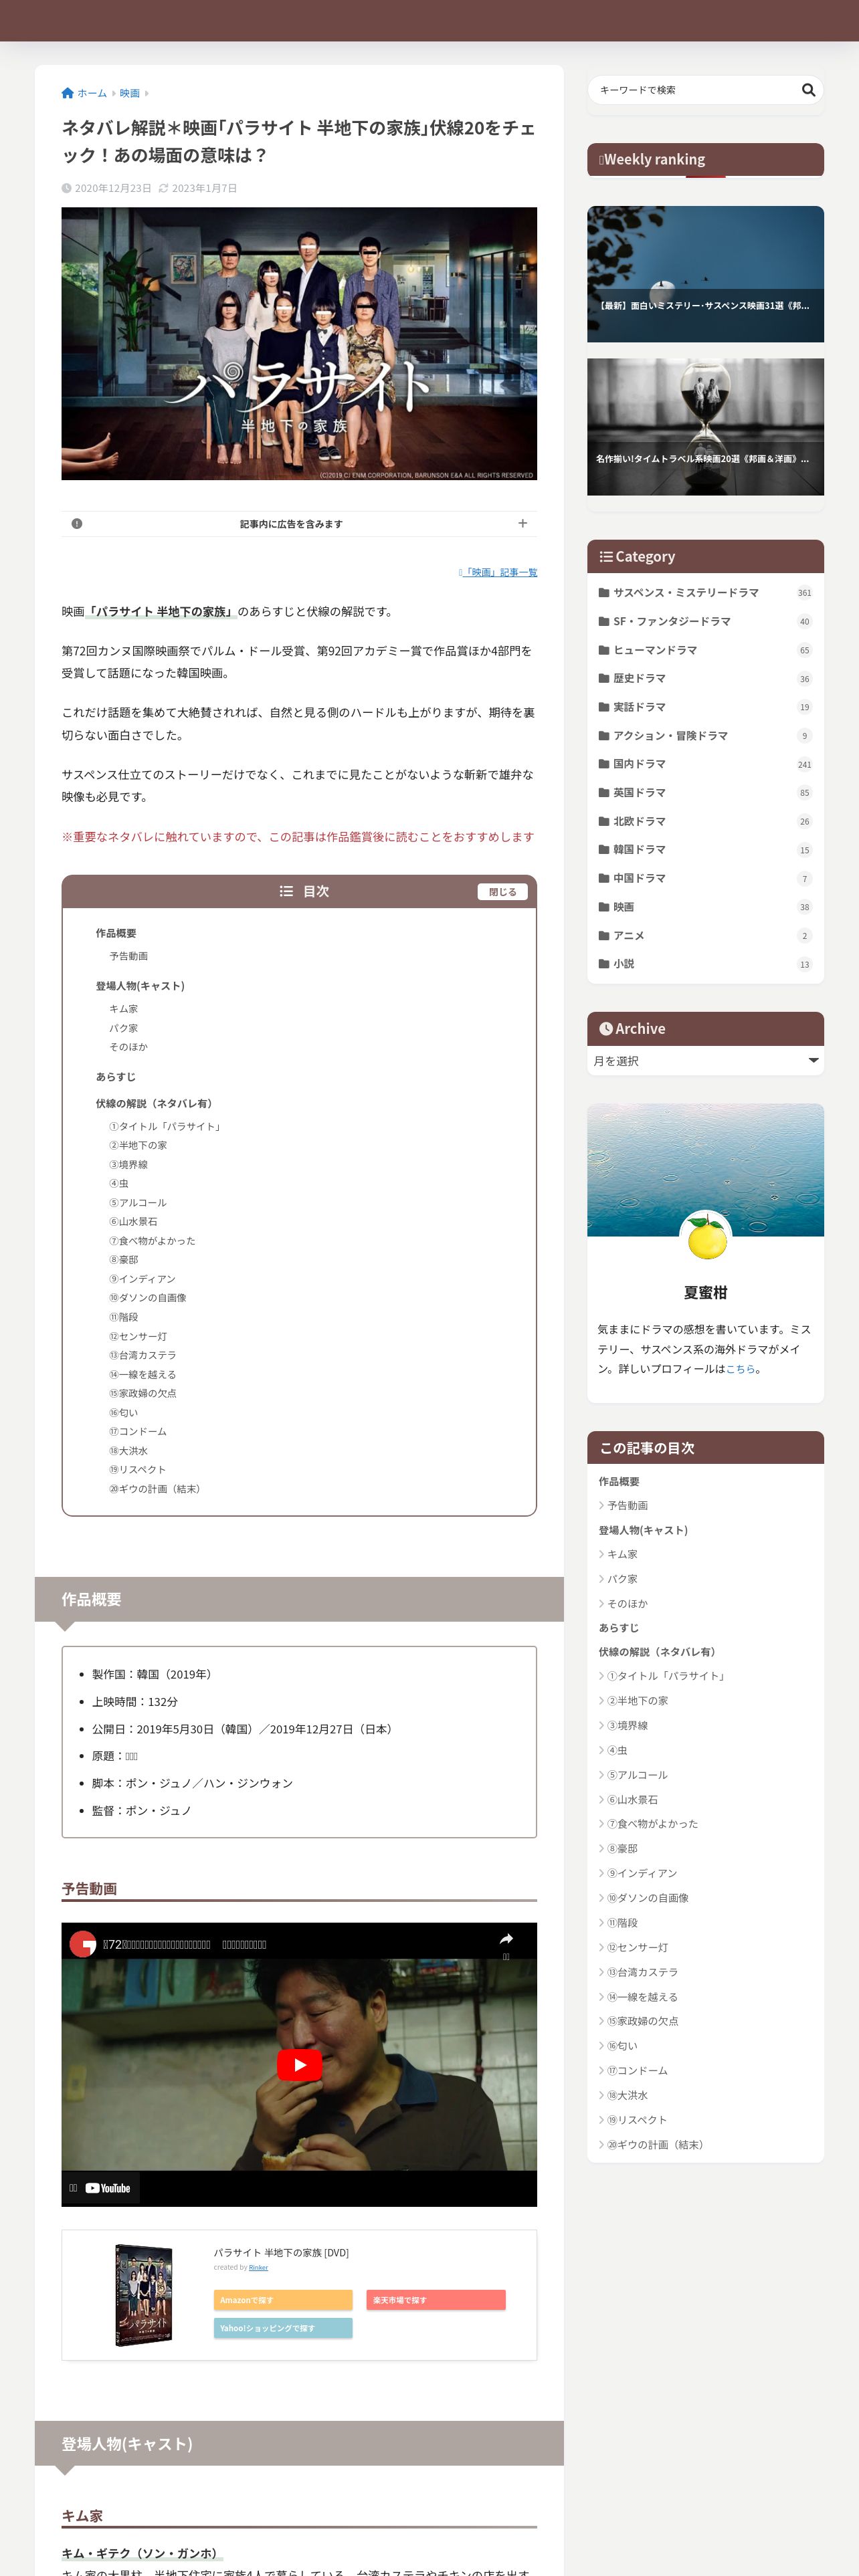
Task: Jump to パク家 in sidebar contents
Action: pos(622,1579)
